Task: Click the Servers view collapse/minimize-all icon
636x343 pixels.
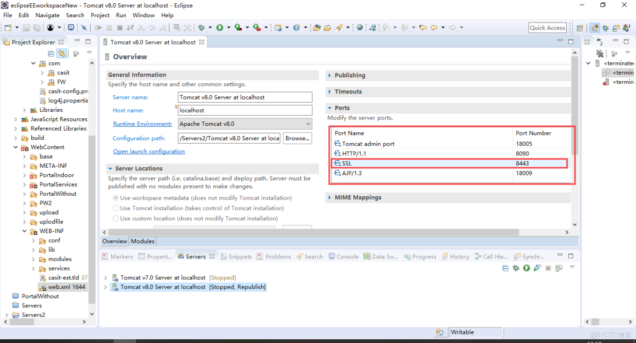Action: (x=505, y=268)
